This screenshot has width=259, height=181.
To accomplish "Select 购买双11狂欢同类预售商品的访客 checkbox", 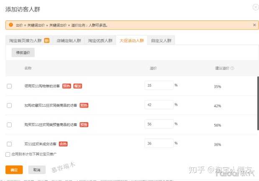I will [x=9, y=125].
